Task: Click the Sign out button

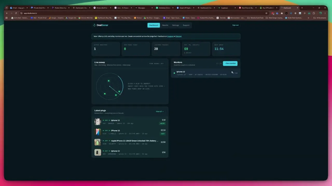Action: [235, 25]
